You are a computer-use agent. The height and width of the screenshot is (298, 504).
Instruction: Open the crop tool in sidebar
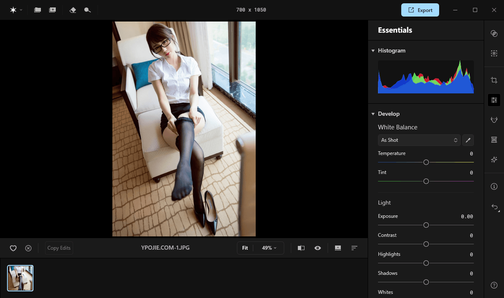click(x=494, y=80)
